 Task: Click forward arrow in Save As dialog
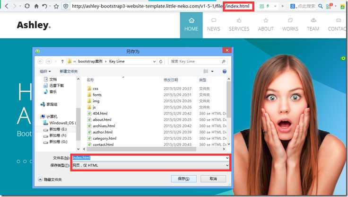click(x=49, y=62)
